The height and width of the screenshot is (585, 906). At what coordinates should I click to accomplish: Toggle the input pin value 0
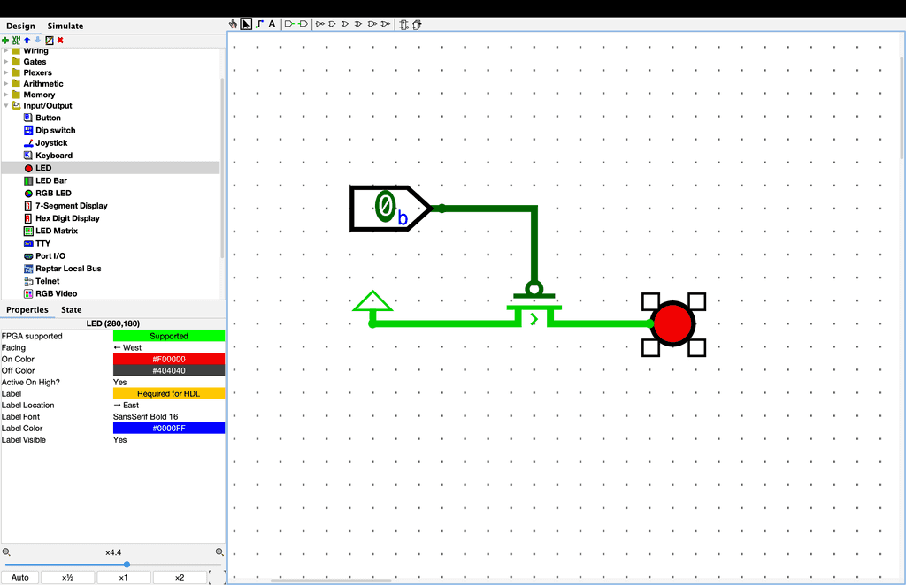coord(384,207)
